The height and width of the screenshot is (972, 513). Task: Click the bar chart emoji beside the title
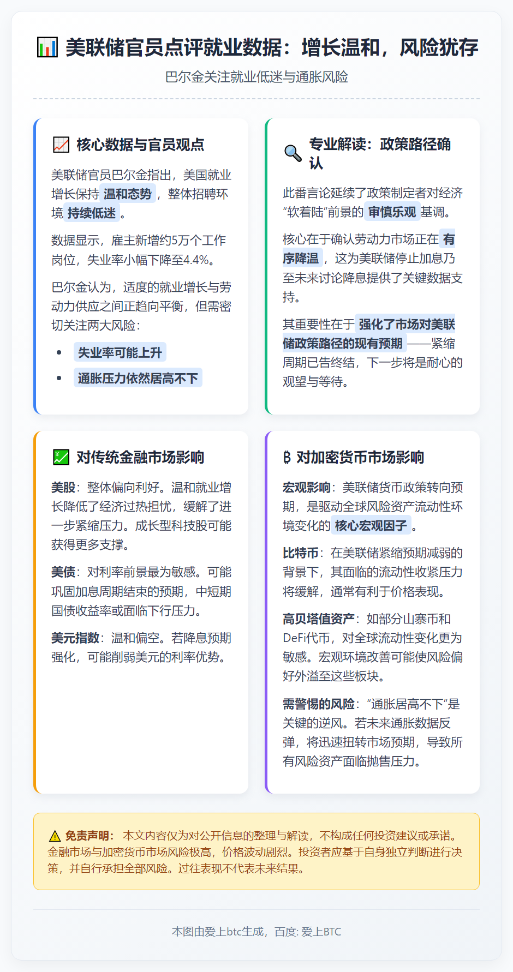[47, 47]
